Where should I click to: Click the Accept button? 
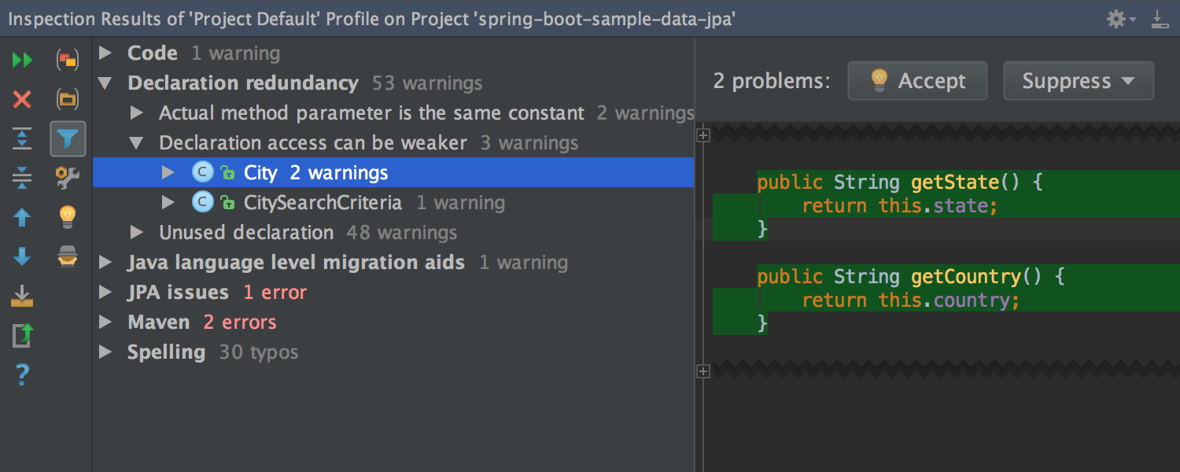click(x=917, y=81)
